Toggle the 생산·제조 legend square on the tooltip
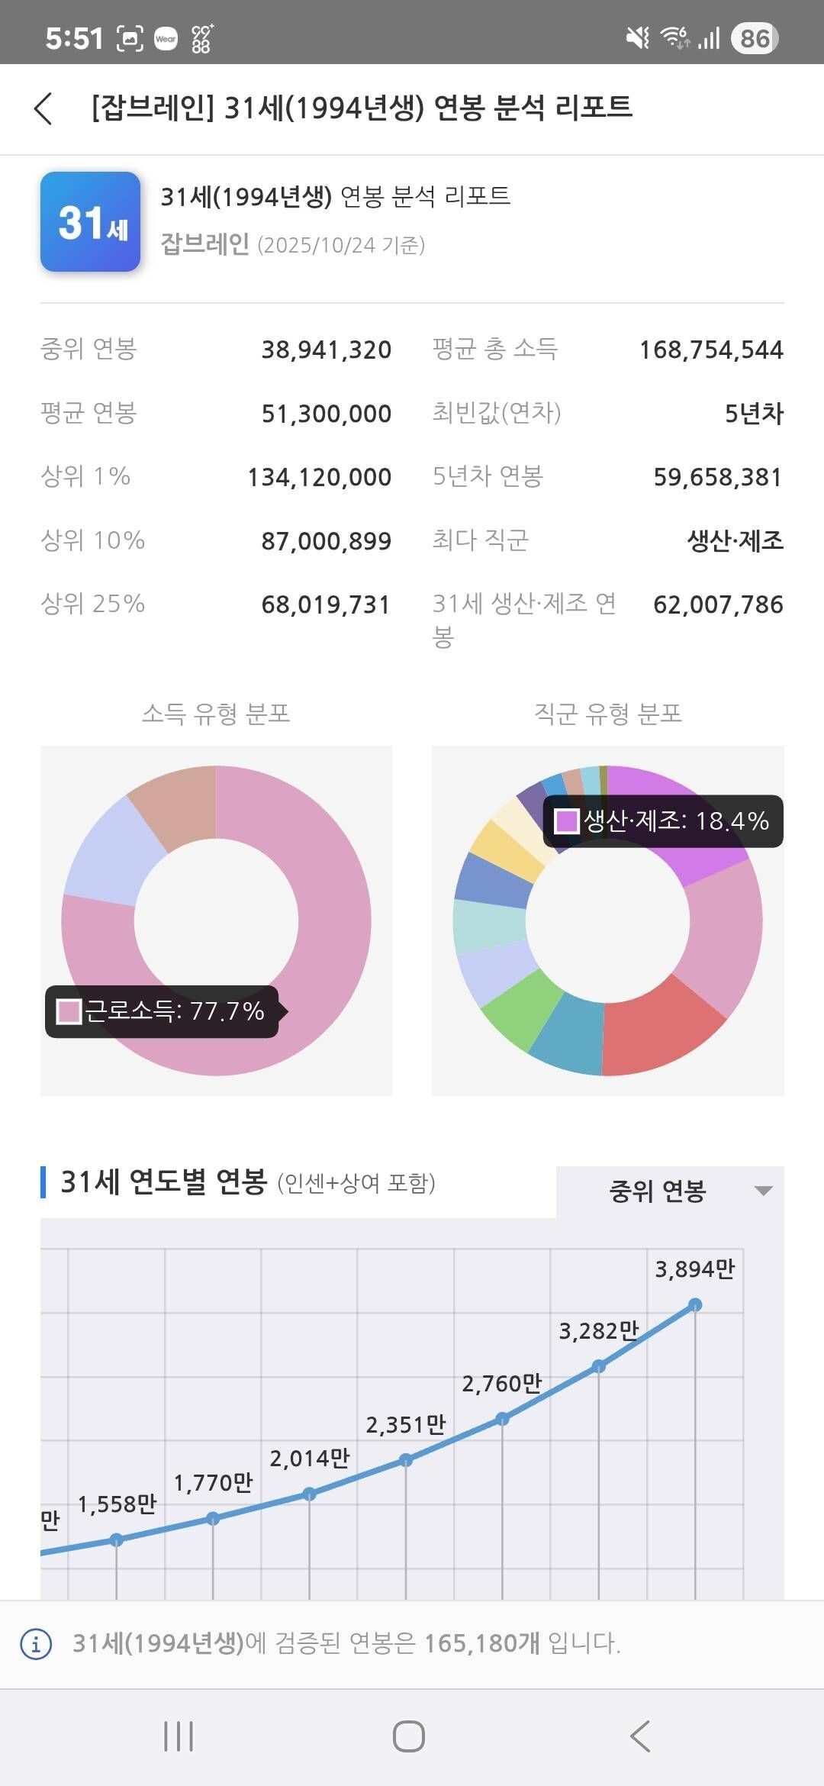Viewport: 824px width, 1786px height. coord(565,823)
